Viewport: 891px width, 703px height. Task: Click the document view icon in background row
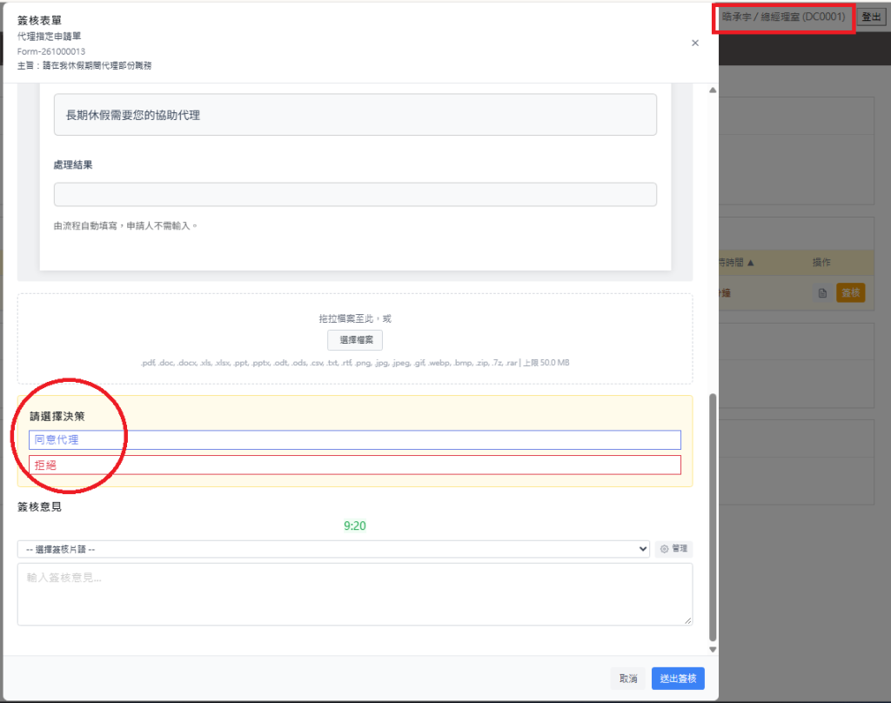(x=822, y=293)
